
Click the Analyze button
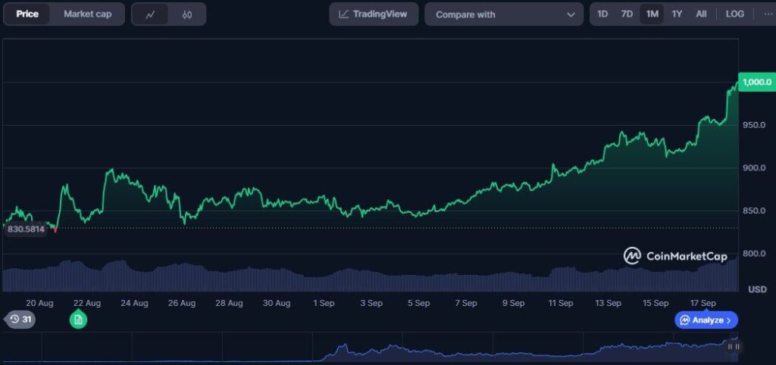(x=706, y=320)
